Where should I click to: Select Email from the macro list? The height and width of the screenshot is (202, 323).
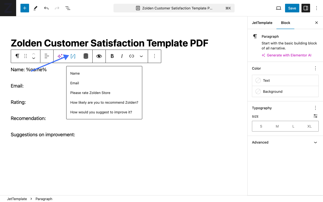pyautogui.click(x=75, y=83)
